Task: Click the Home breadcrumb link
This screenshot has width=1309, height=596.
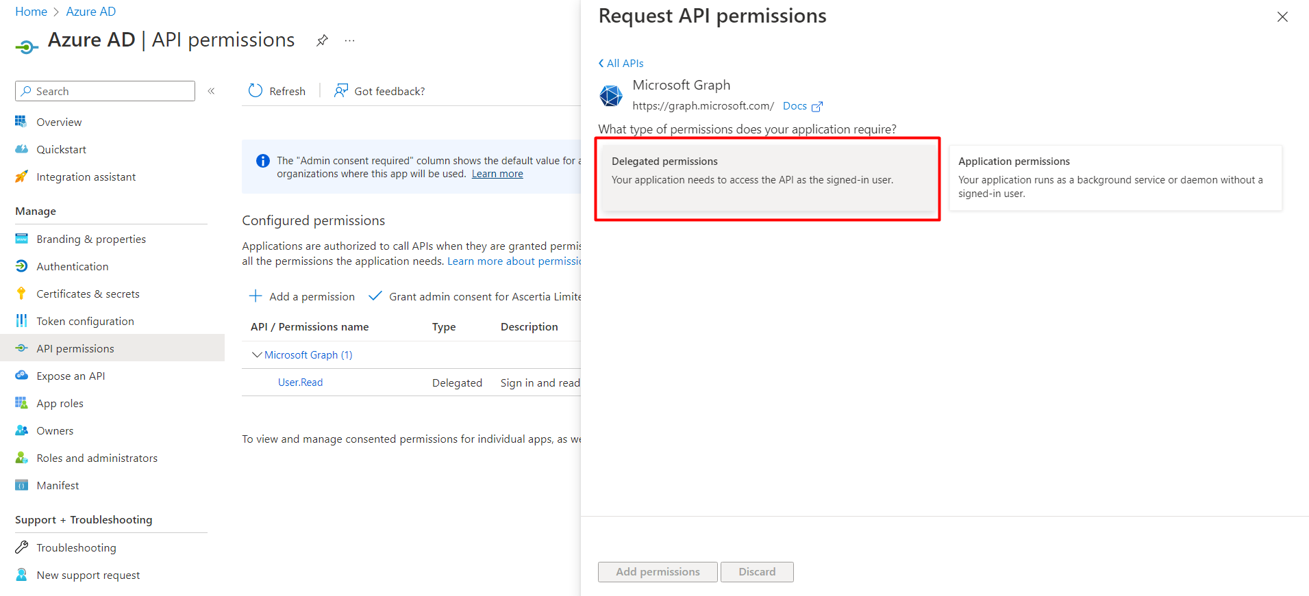Action: pos(32,12)
